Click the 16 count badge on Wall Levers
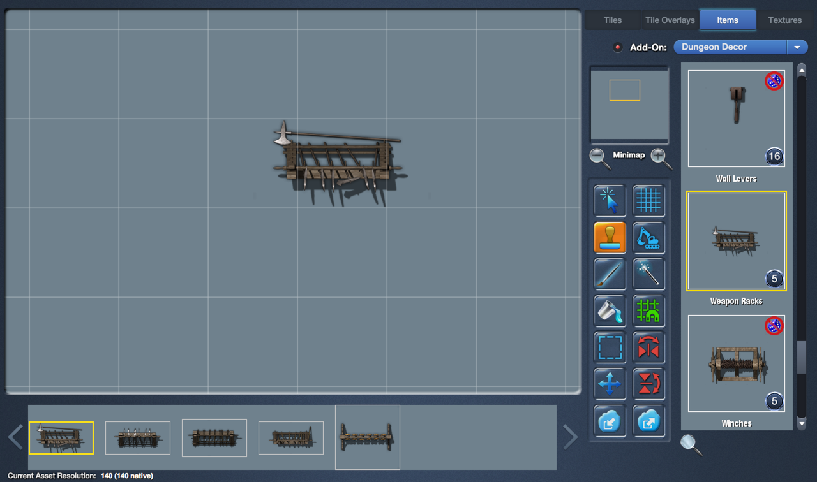 [x=774, y=156]
